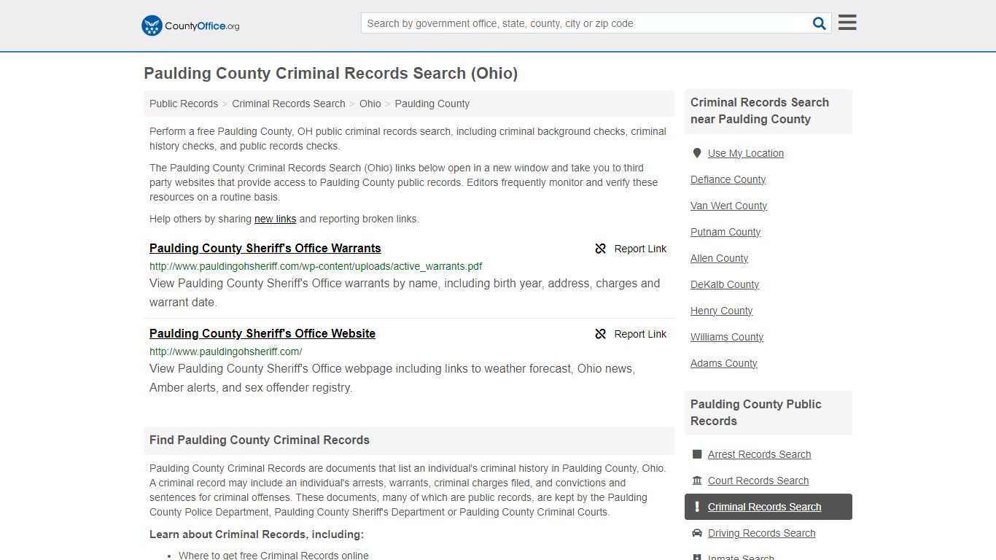
Task: Click the magnifying glass search icon
Action: coord(820,23)
